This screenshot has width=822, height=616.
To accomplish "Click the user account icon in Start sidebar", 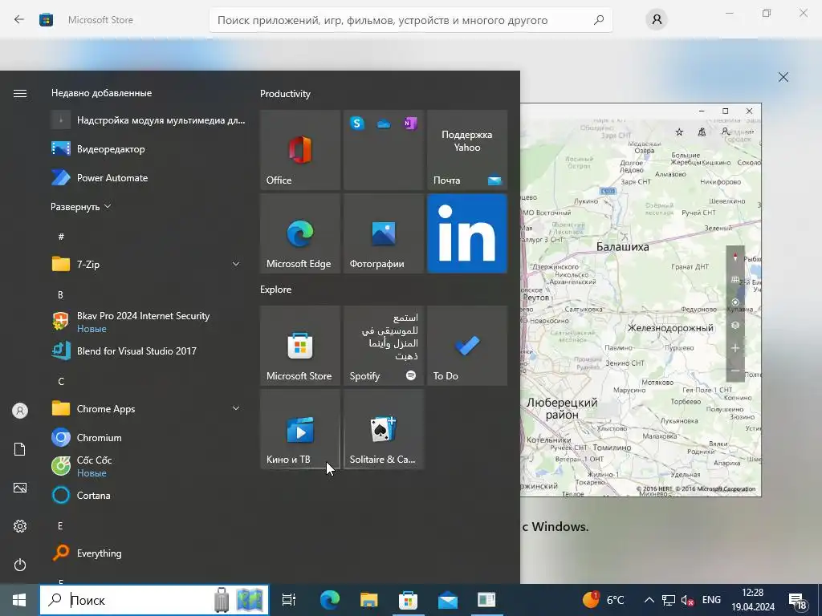I will [20, 411].
